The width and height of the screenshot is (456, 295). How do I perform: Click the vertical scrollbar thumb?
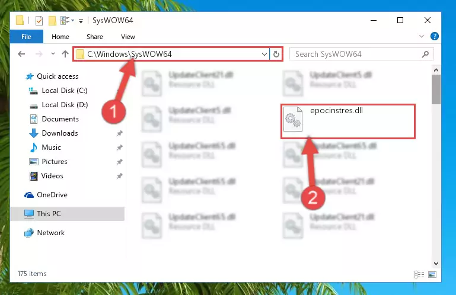436,89
